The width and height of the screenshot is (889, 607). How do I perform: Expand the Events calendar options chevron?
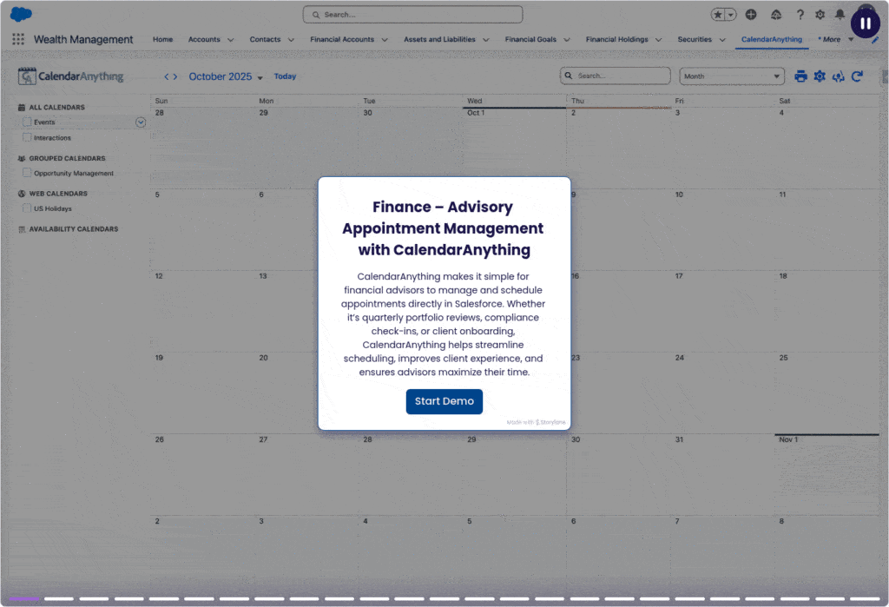pos(141,122)
